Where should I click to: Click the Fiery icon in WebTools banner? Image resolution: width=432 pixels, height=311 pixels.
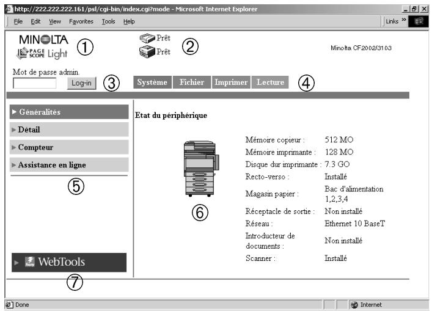[x=30, y=262]
